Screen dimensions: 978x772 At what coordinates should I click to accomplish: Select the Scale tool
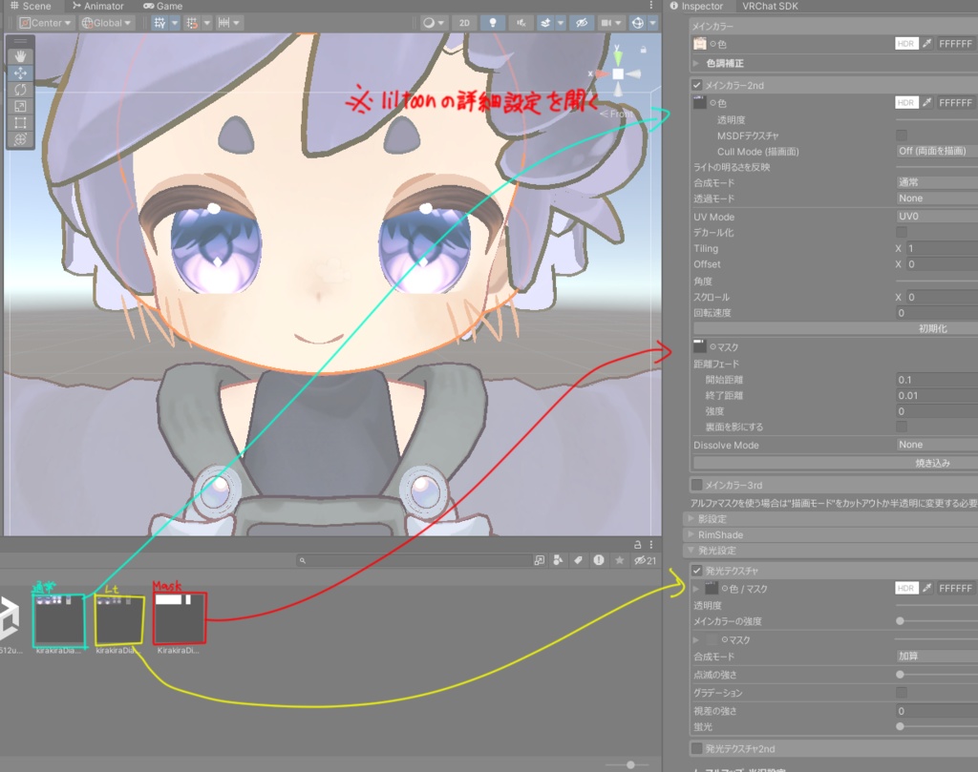pos(20,106)
